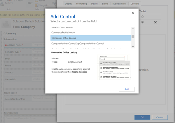Open the Events tab

click(x=105, y=4)
